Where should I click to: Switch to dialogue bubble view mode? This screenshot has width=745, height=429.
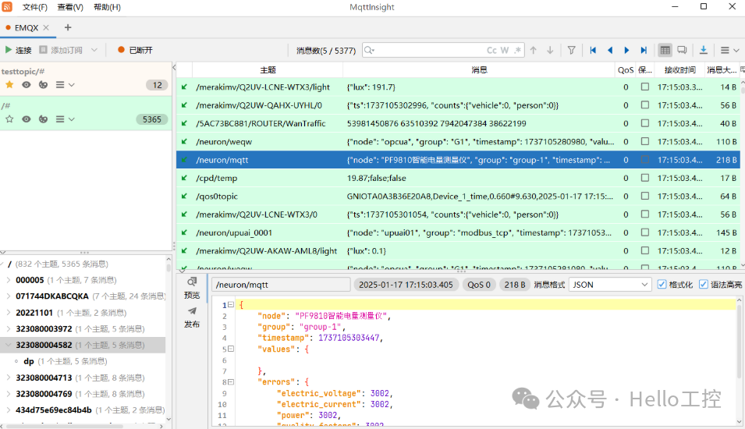pos(682,50)
